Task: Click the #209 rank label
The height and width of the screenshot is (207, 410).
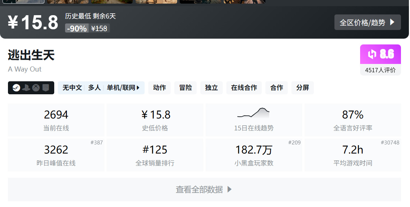Action: (294, 142)
